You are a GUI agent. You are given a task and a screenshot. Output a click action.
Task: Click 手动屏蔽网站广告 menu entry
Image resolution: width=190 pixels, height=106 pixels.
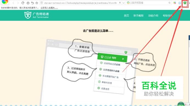tap(109, 76)
